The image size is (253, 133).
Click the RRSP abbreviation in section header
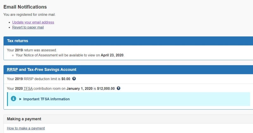tap(12, 70)
